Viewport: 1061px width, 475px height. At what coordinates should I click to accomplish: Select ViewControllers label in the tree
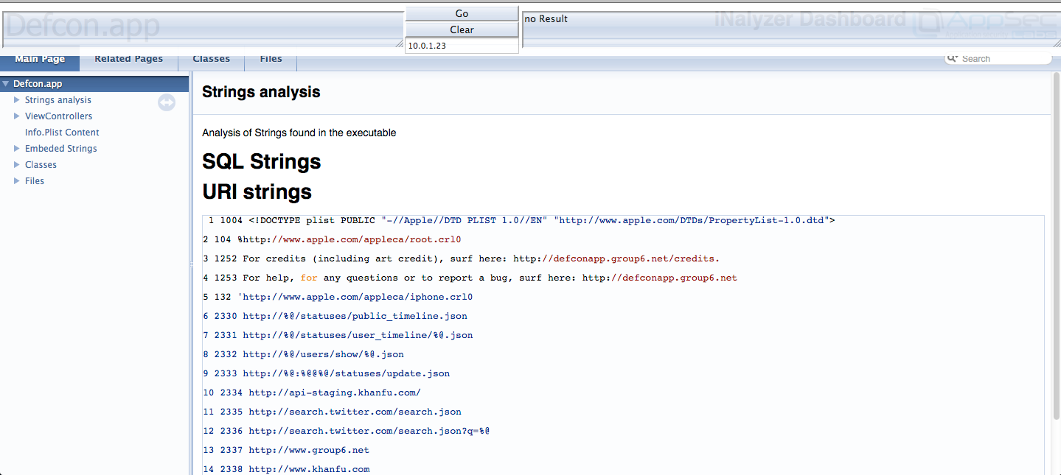click(58, 116)
